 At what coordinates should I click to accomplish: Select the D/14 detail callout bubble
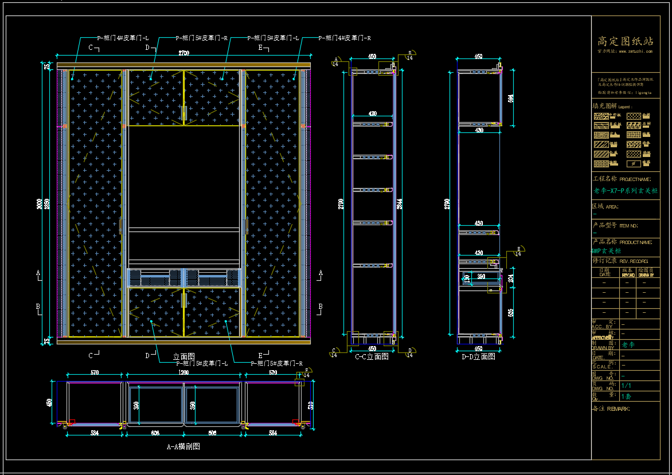pyautogui.click(x=411, y=352)
